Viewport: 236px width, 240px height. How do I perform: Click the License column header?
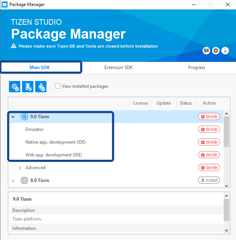pyautogui.click(x=140, y=103)
